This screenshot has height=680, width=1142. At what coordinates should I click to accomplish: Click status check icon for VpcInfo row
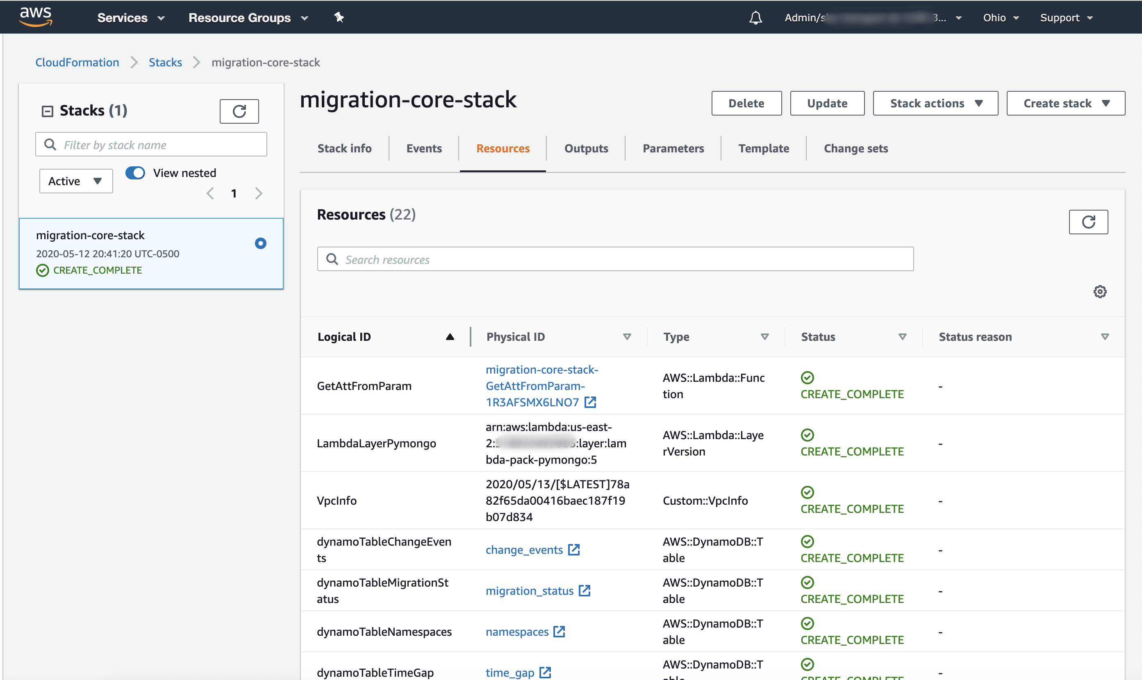[x=808, y=492]
